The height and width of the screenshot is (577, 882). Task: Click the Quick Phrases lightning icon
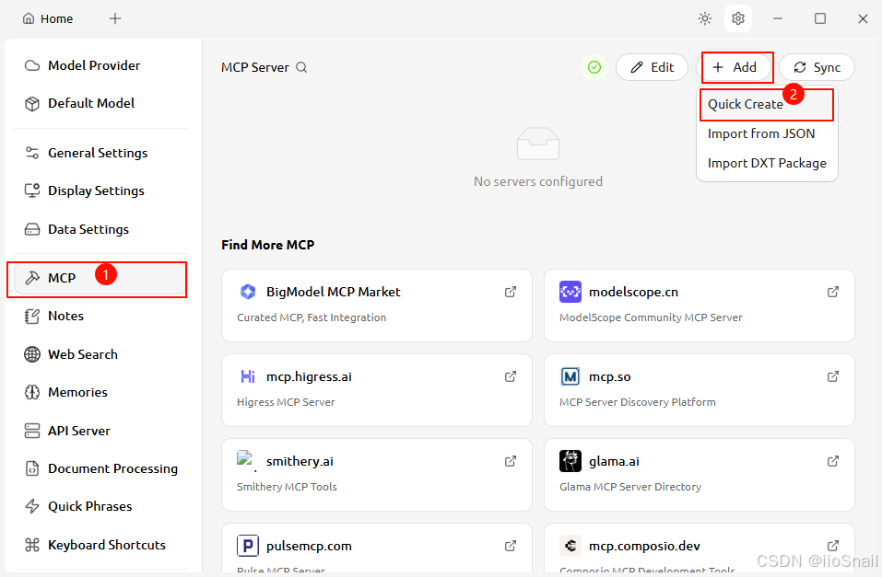[32, 506]
